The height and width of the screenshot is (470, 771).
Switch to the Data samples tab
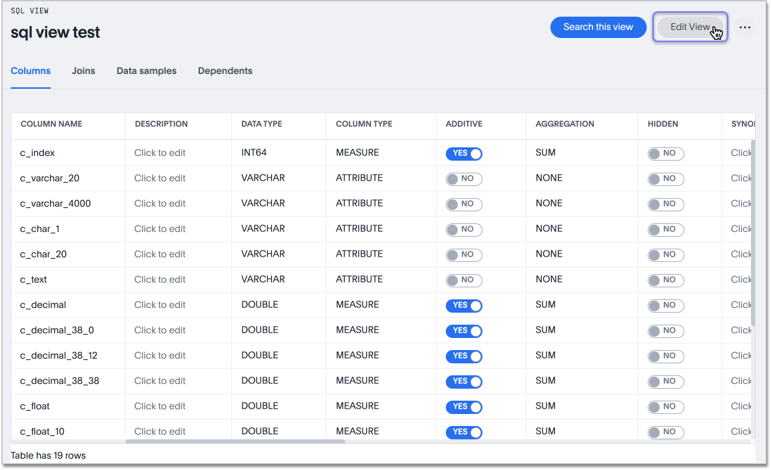(x=146, y=71)
